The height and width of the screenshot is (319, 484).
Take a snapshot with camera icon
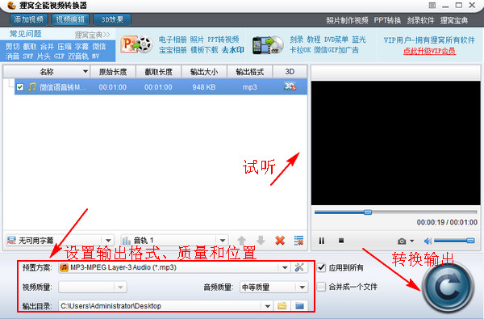pyautogui.click(x=402, y=241)
